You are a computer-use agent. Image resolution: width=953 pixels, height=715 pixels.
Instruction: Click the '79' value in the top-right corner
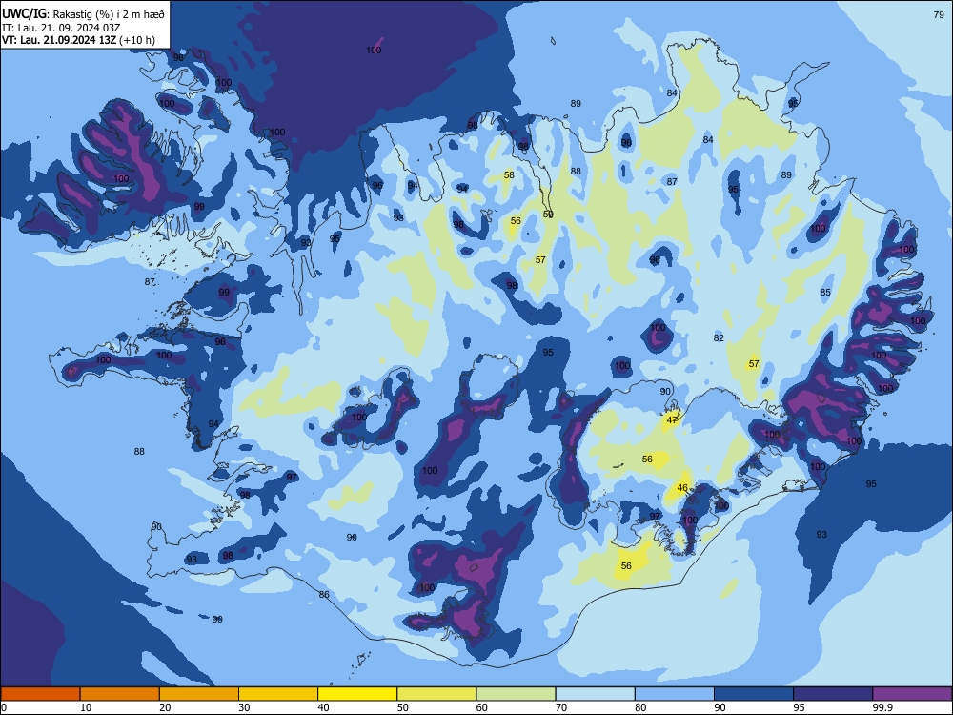[x=939, y=14]
